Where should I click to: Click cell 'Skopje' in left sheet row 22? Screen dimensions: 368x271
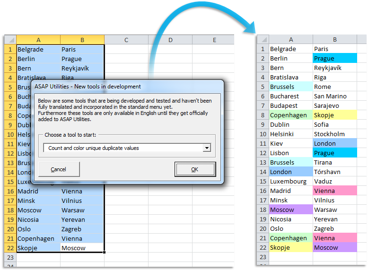click(38, 248)
